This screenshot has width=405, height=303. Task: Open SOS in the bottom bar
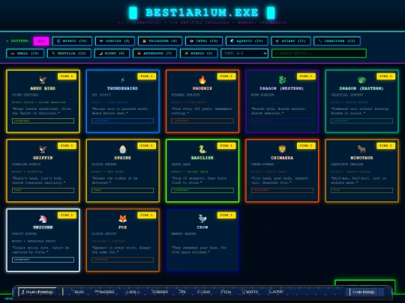click(133, 292)
